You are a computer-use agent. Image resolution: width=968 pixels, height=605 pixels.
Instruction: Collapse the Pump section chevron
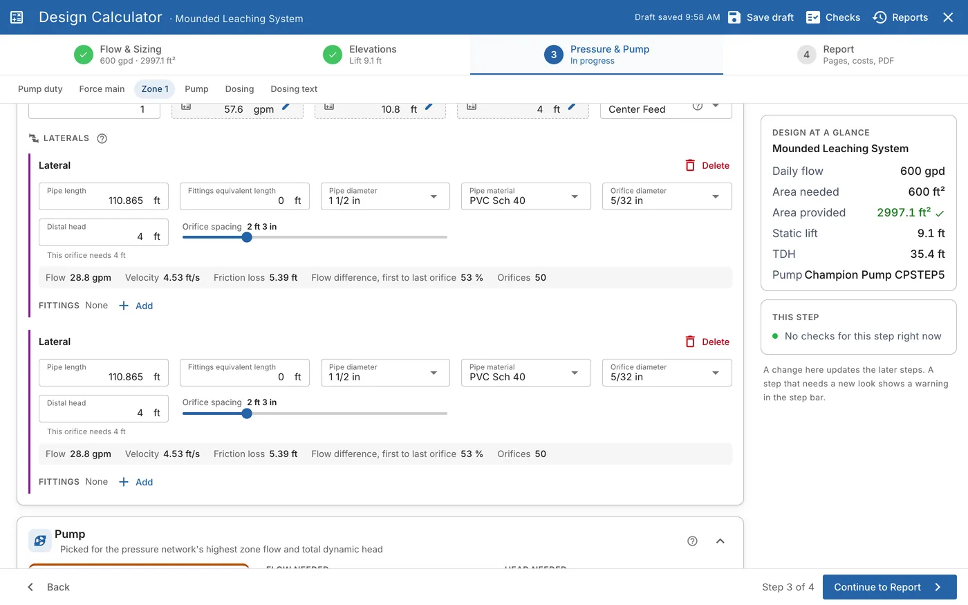(720, 541)
